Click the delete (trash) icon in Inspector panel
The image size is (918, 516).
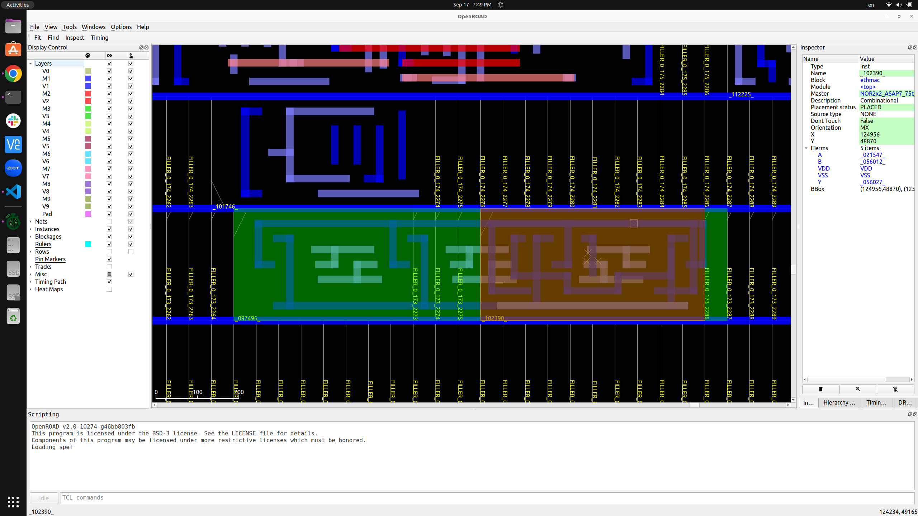pyautogui.click(x=820, y=389)
